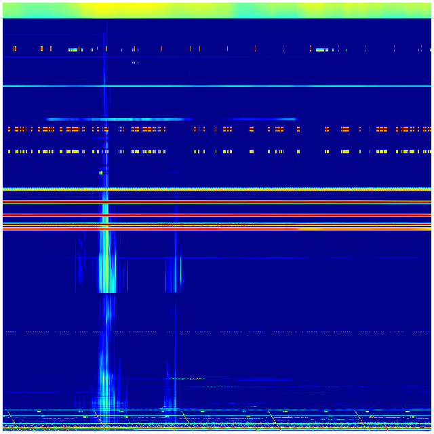The width and height of the screenshot is (434, 434).
Task: Click the leftmost orange marker in the top dash row
Action: (14, 49)
